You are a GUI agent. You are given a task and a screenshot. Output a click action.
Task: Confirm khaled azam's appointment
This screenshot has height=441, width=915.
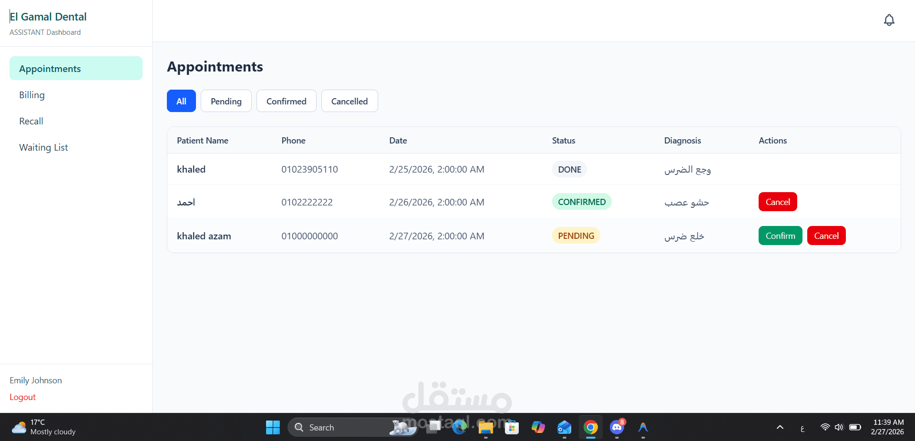point(780,236)
